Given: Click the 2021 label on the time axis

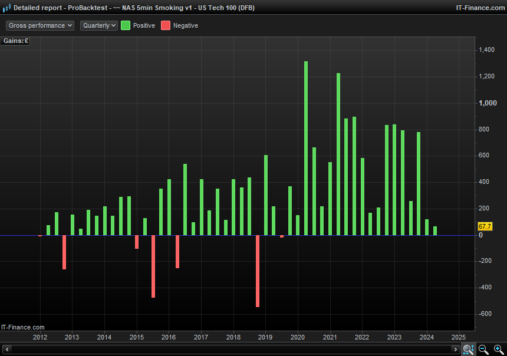Looking at the screenshot, I should click(x=330, y=337).
